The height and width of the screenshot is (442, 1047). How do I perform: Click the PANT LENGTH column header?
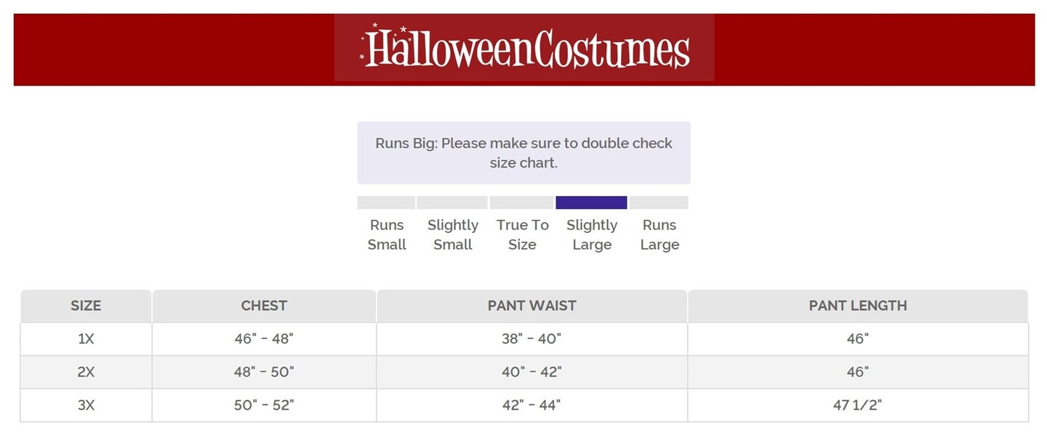(858, 306)
